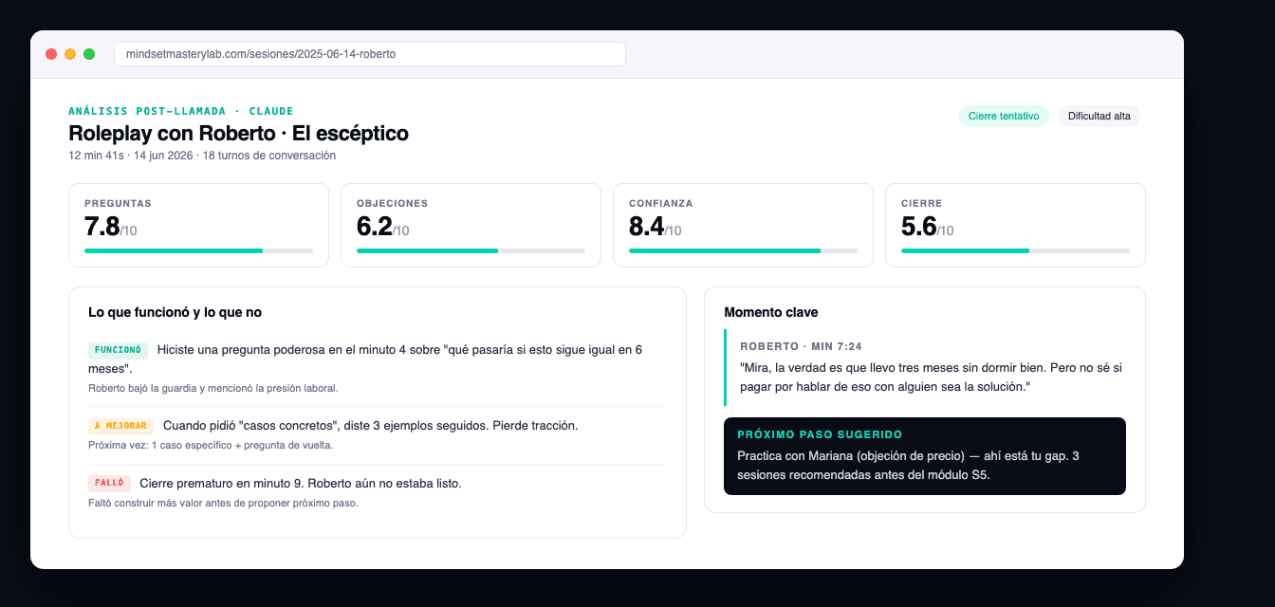Click the "CIERRE" card label
1275x607 pixels.
click(921, 203)
